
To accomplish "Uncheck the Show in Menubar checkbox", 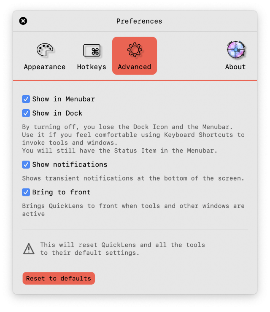I will pyautogui.click(x=26, y=99).
